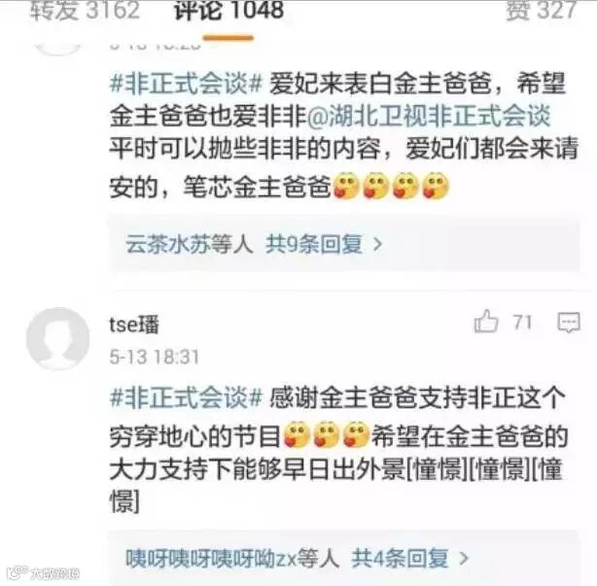Open 云茶水苏 replier name
Image resolution: width=597 pixels, height=586 pixels.
pyautogui.click(x=168, y=244)
